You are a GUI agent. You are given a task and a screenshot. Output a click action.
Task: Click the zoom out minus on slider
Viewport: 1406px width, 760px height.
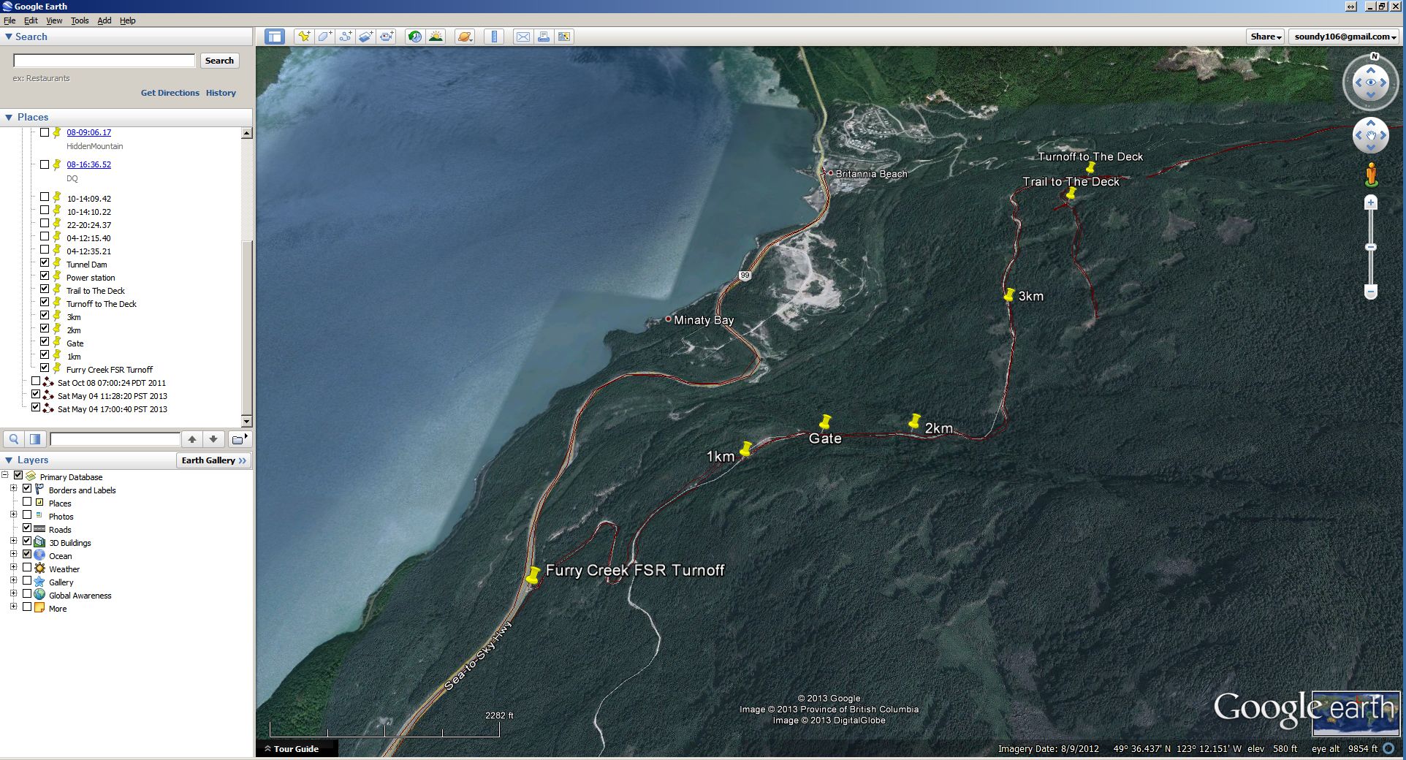1371,292
